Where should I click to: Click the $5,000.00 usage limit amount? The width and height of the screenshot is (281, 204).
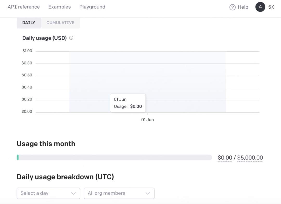pos(250,158)
